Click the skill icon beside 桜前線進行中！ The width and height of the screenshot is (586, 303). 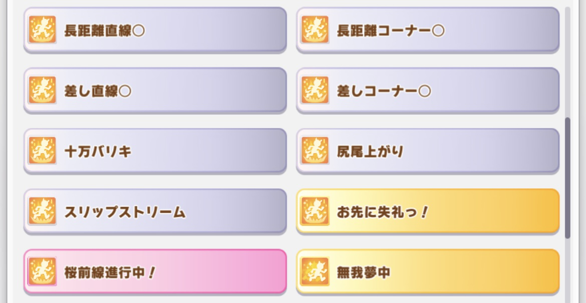[42, 271]
